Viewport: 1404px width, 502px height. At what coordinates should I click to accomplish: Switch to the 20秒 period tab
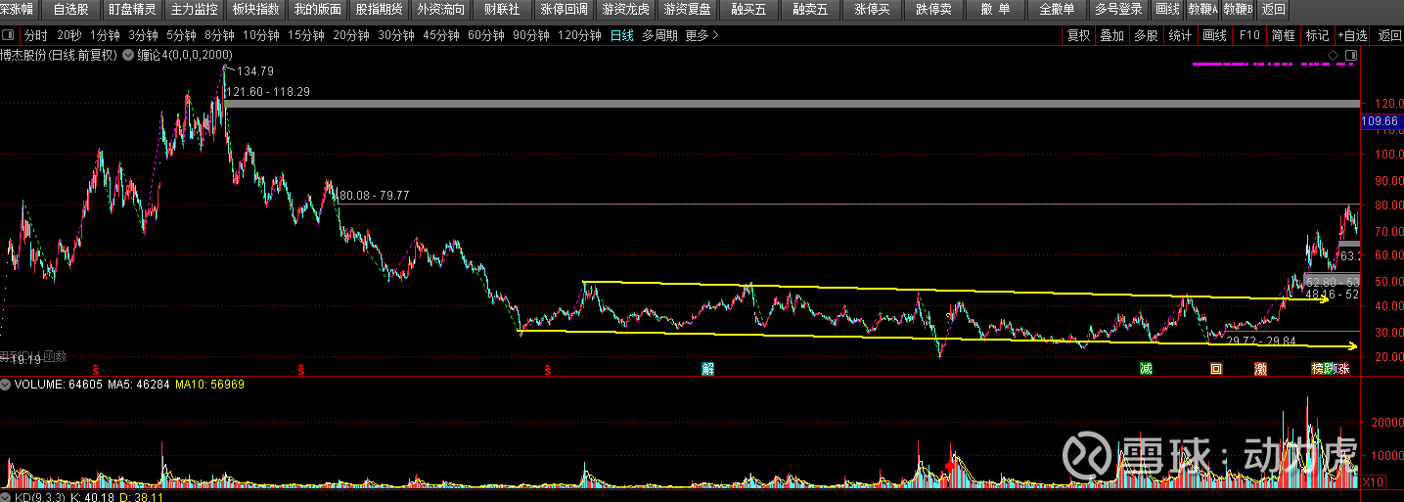coord(68,35)
